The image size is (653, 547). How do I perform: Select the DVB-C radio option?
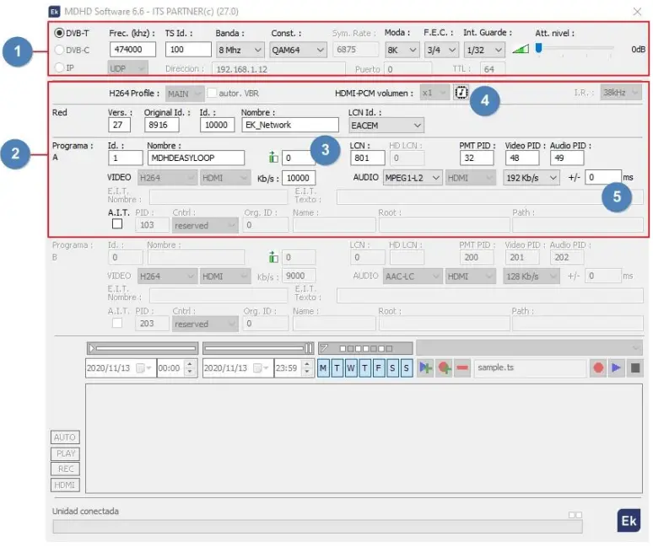[x=59, y=50]
